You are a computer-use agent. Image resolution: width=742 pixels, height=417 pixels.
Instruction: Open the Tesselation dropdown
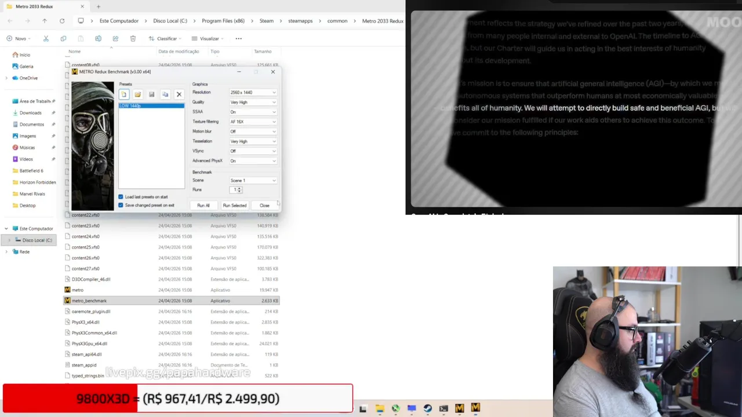tap(253, 141)
